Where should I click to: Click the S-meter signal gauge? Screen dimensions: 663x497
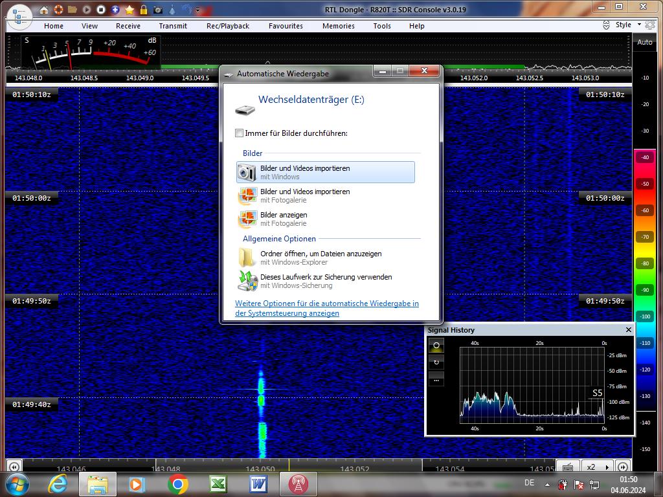tap(90, 52)
